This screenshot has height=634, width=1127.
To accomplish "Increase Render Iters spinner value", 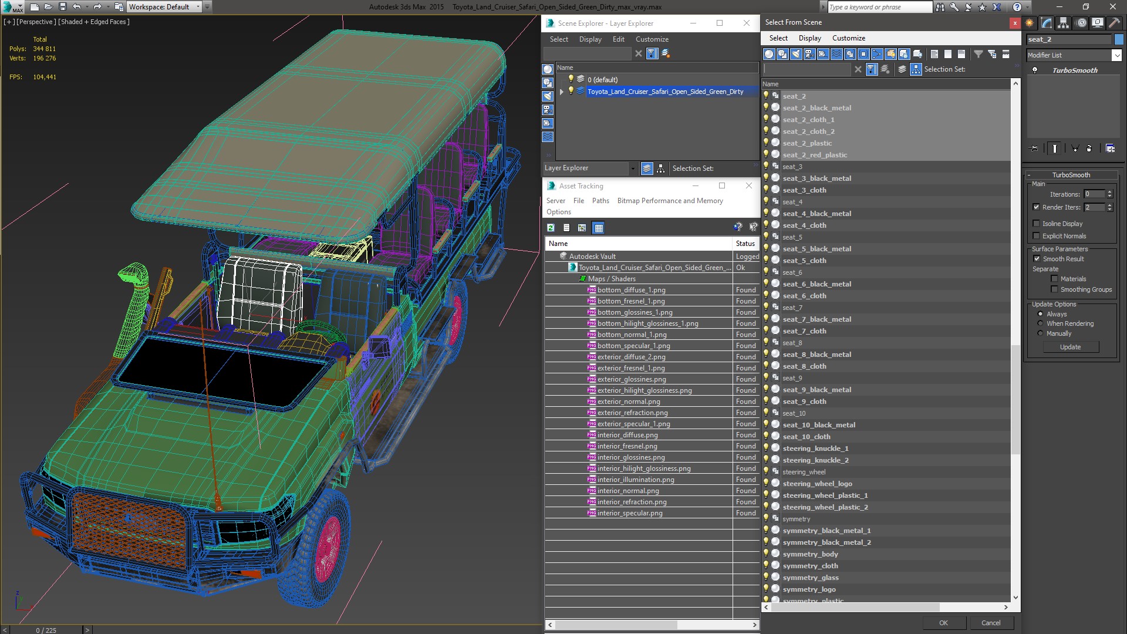I will pyautogui.click(x=1110, y=205).
